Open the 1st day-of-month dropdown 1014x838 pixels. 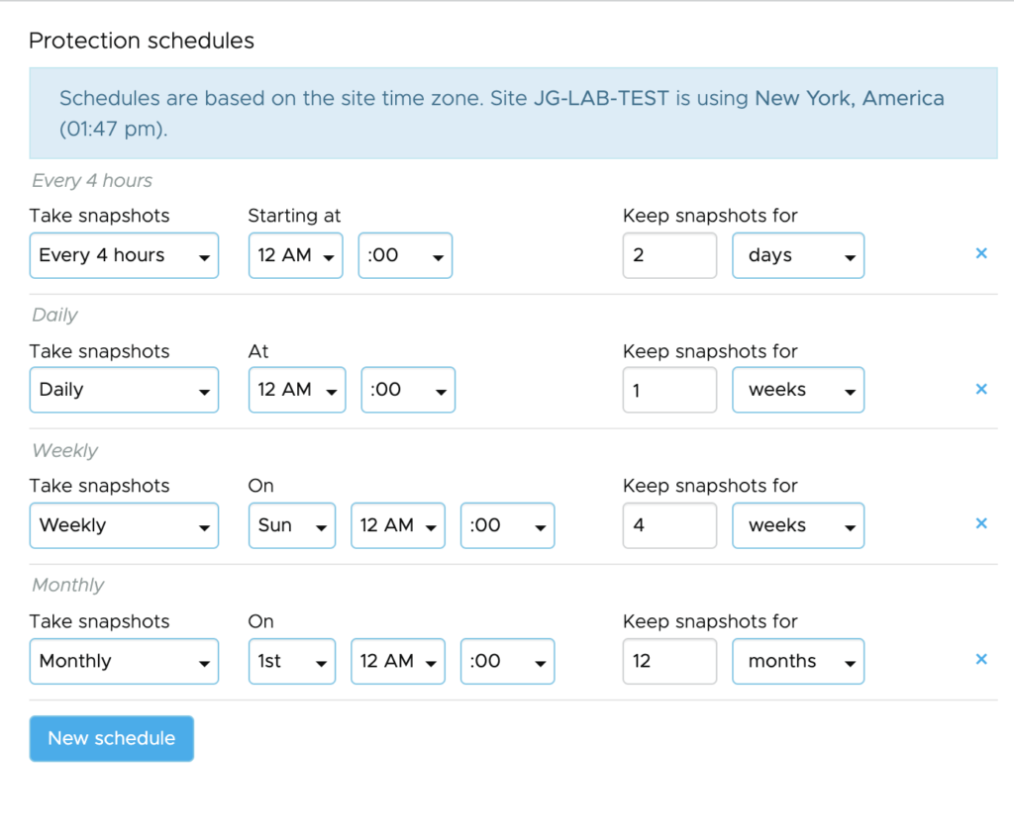click(292, 661)
